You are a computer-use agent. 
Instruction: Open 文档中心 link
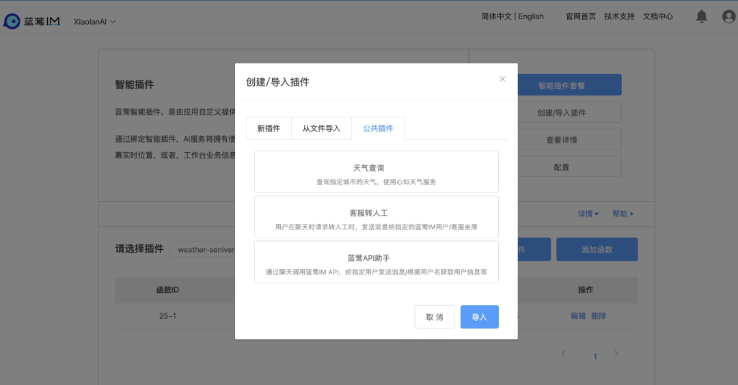(x=657, y=16)
